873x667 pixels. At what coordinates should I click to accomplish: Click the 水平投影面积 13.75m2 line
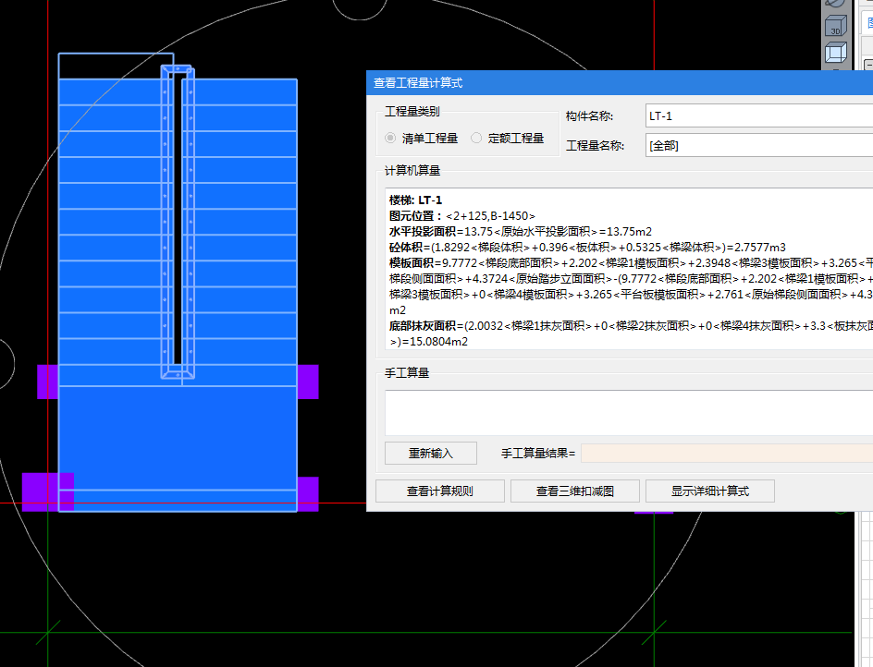point(520,232)
